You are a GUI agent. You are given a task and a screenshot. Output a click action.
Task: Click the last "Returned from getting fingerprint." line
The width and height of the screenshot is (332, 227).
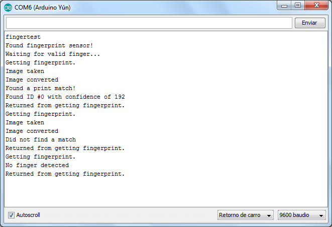pyautogui.click(x=65, y=174)
